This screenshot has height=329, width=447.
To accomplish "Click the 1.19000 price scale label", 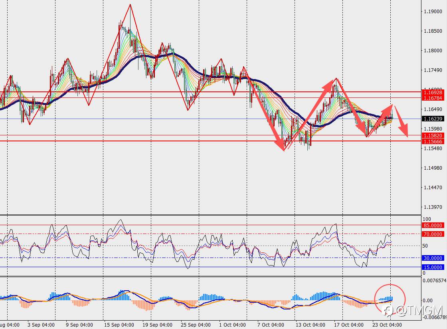I will pos(433,12).
